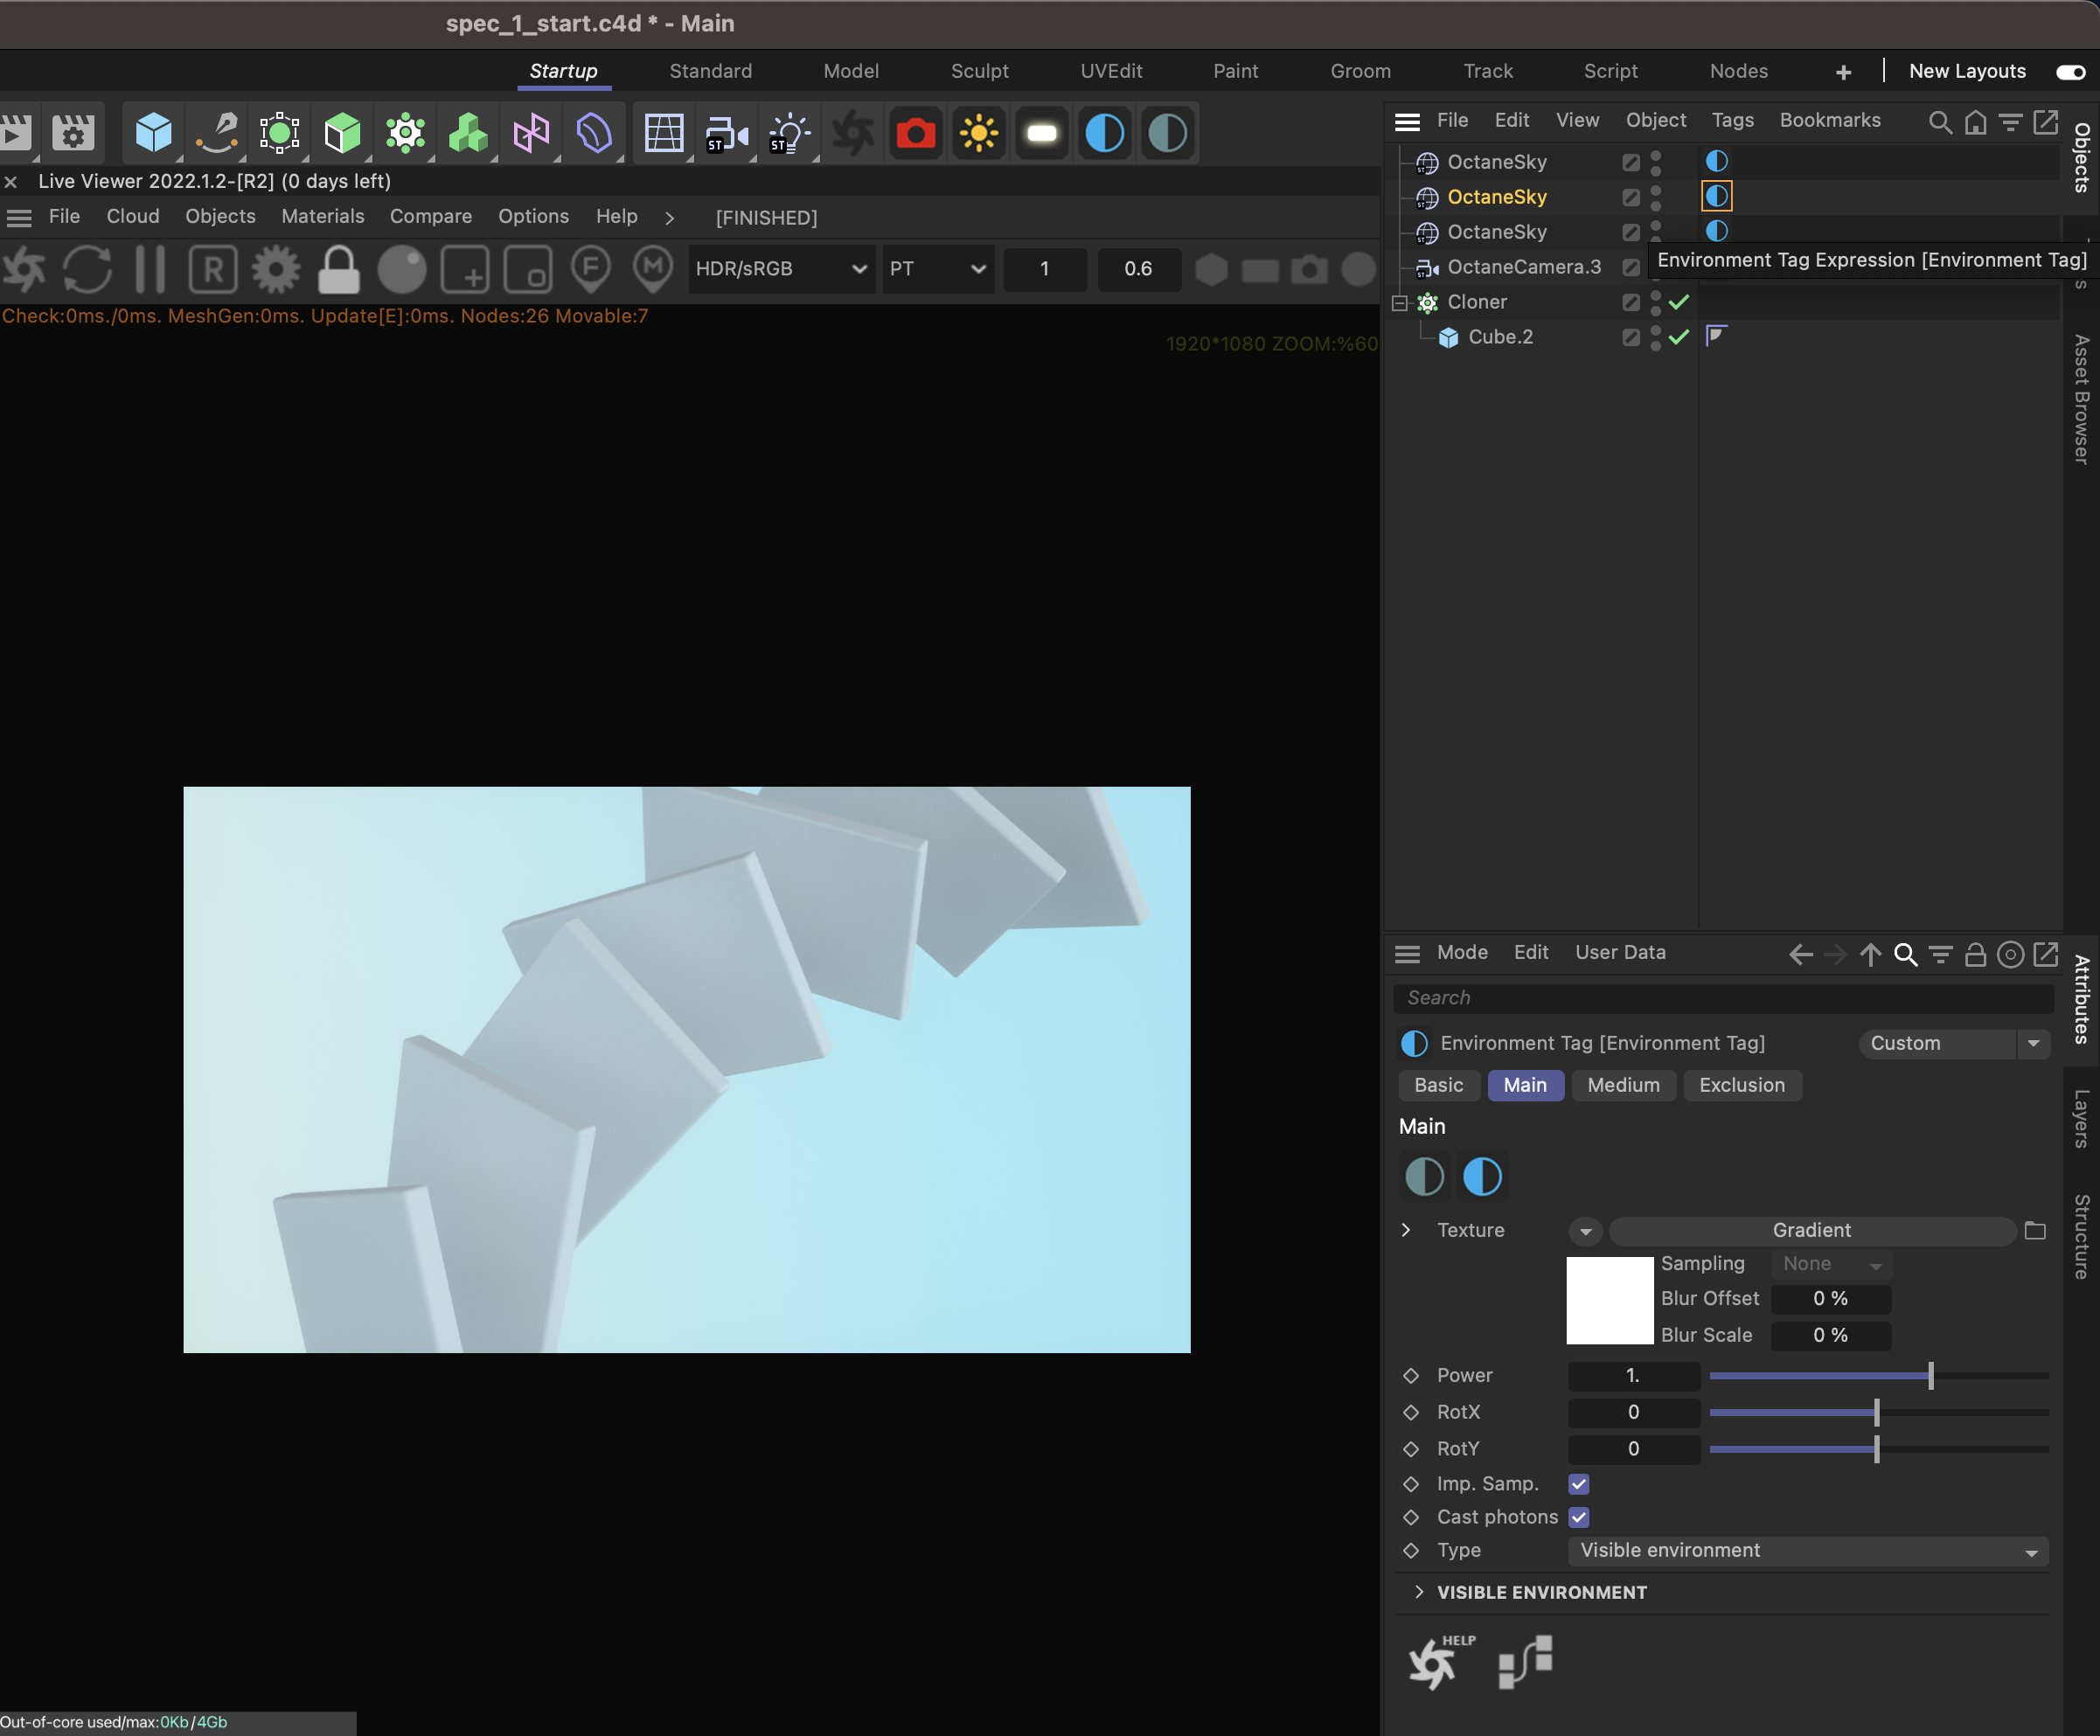This screenshot has height=1736, width=2100.
Task: Click the grey Octane Texture Environment icon
Action: (1167, 132)
